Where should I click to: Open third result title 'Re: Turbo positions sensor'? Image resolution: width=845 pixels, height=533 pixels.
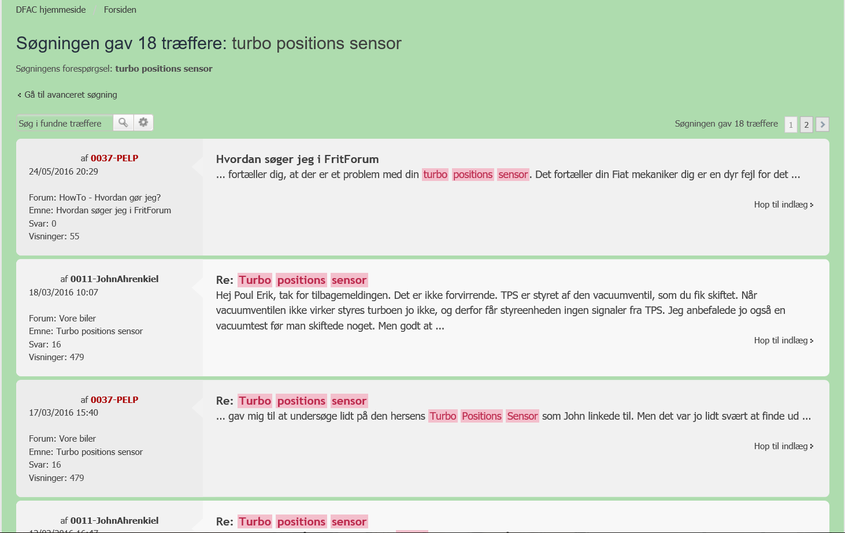(x=292, y=401)
